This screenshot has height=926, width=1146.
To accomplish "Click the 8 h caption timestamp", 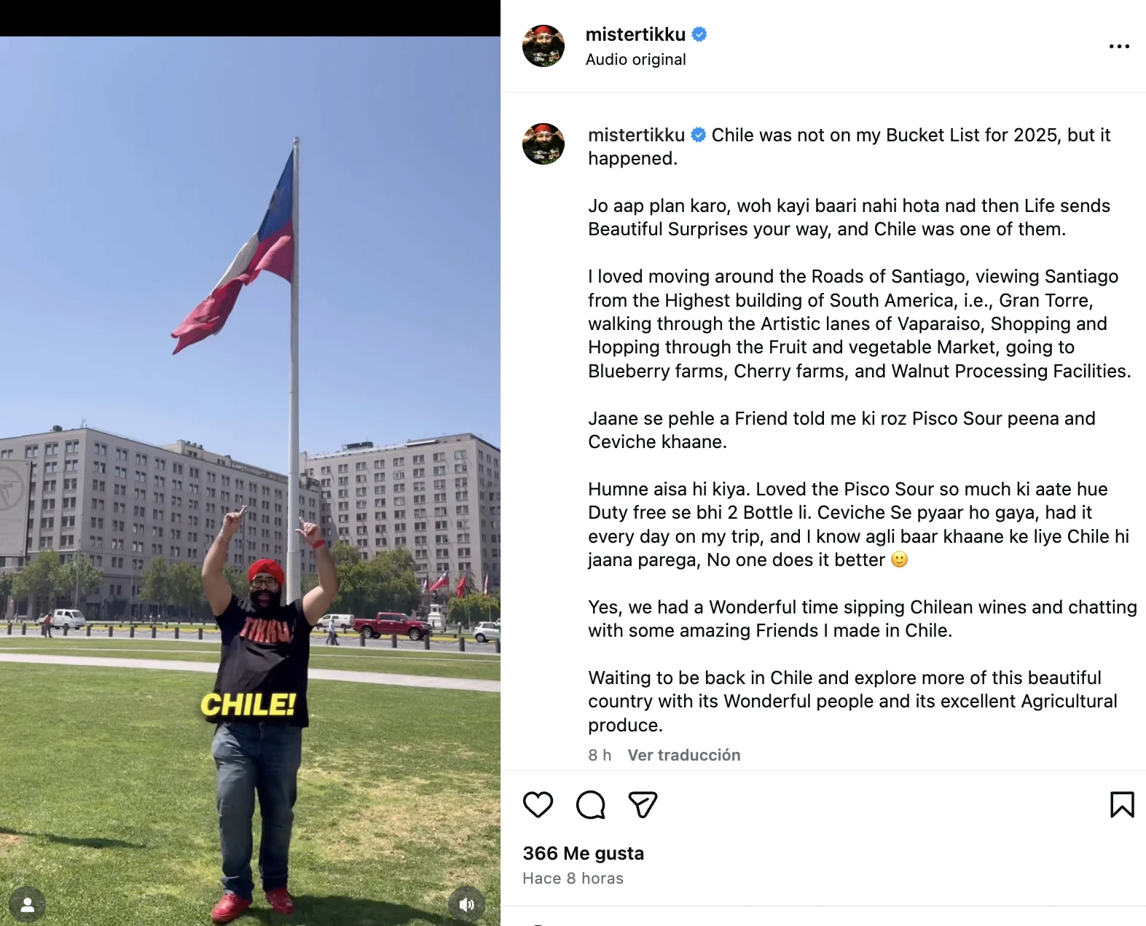I will (x=600, y=755).
